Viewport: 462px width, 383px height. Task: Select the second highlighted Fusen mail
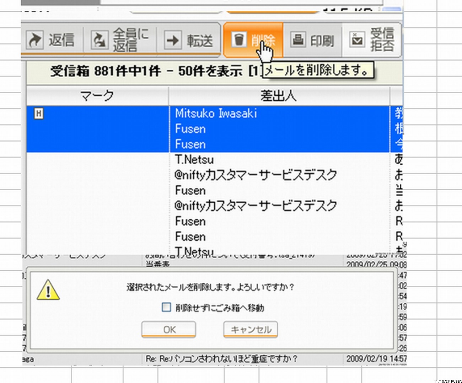[x=215, y=144]
